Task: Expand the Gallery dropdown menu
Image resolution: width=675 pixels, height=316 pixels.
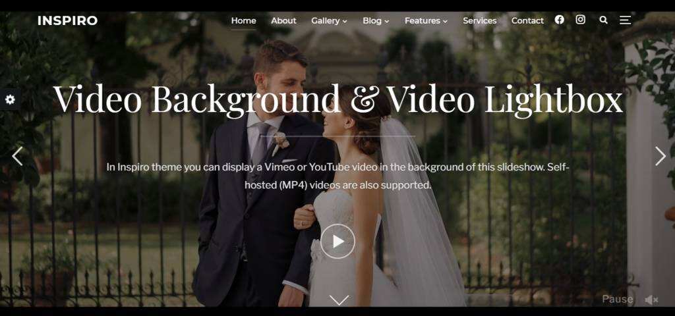Action: click(x=329, y=20)
